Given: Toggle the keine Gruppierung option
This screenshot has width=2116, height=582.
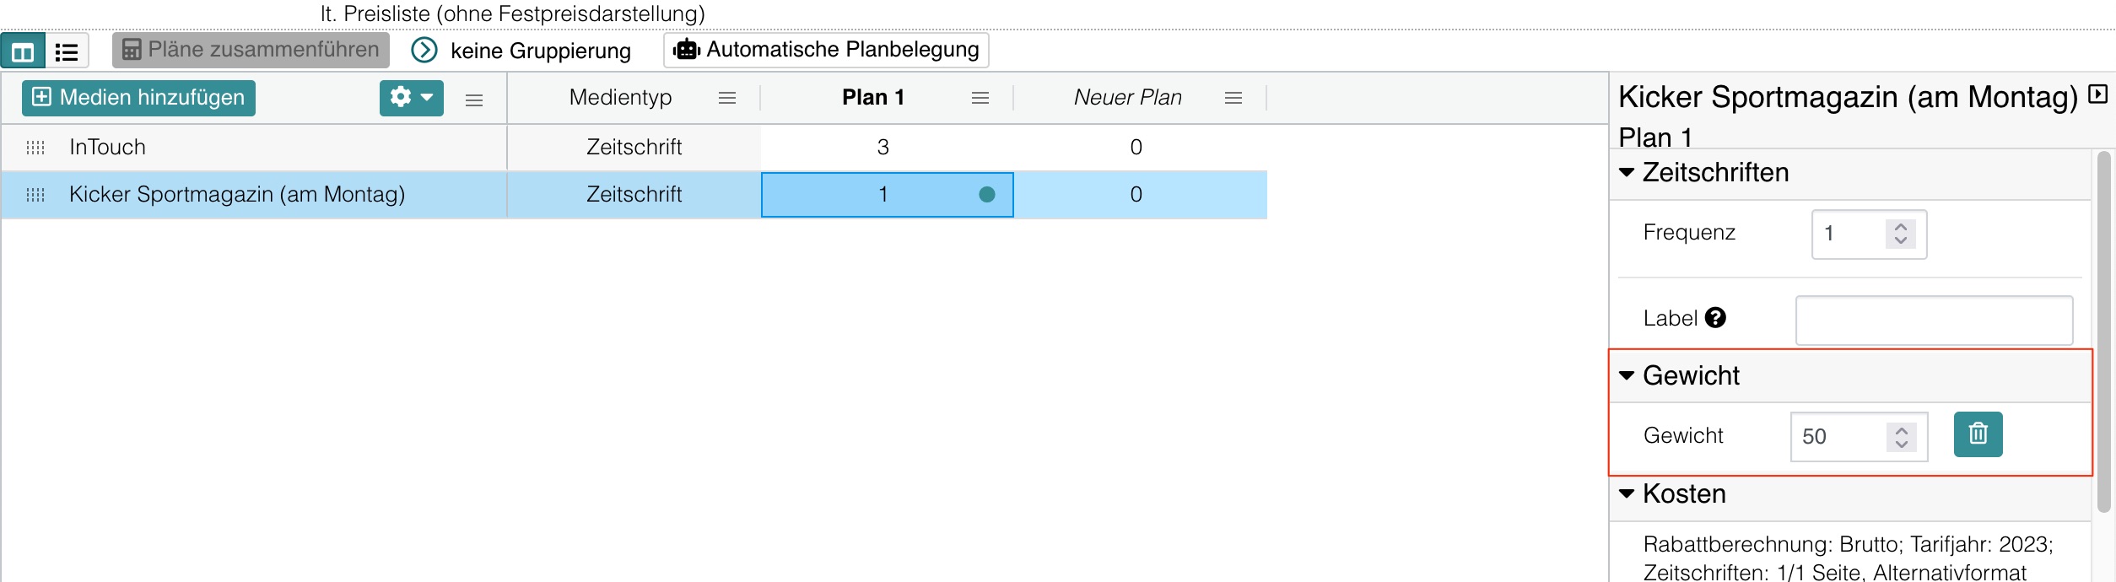Looking at the screenshot, I should (x=424, y=51).
